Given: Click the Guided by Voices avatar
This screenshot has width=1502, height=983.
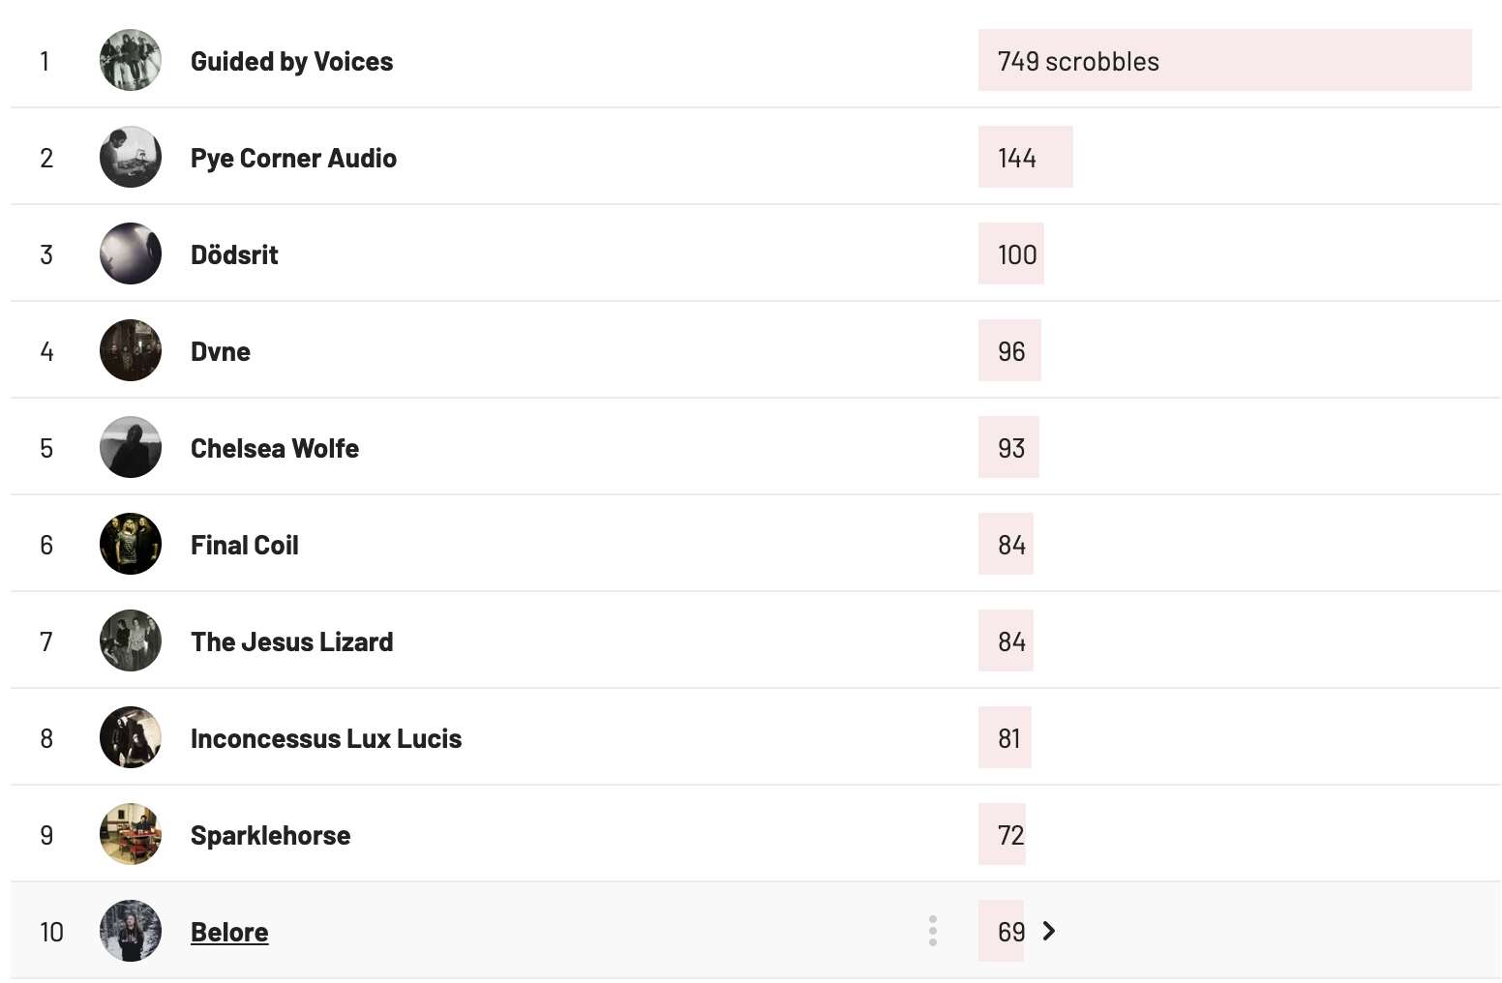Looking at the screenshot, I should tap(131, 60).
